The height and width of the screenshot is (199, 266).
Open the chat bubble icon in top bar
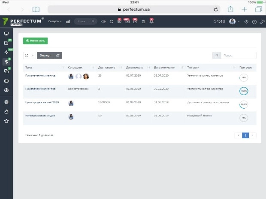pos(112,21)
